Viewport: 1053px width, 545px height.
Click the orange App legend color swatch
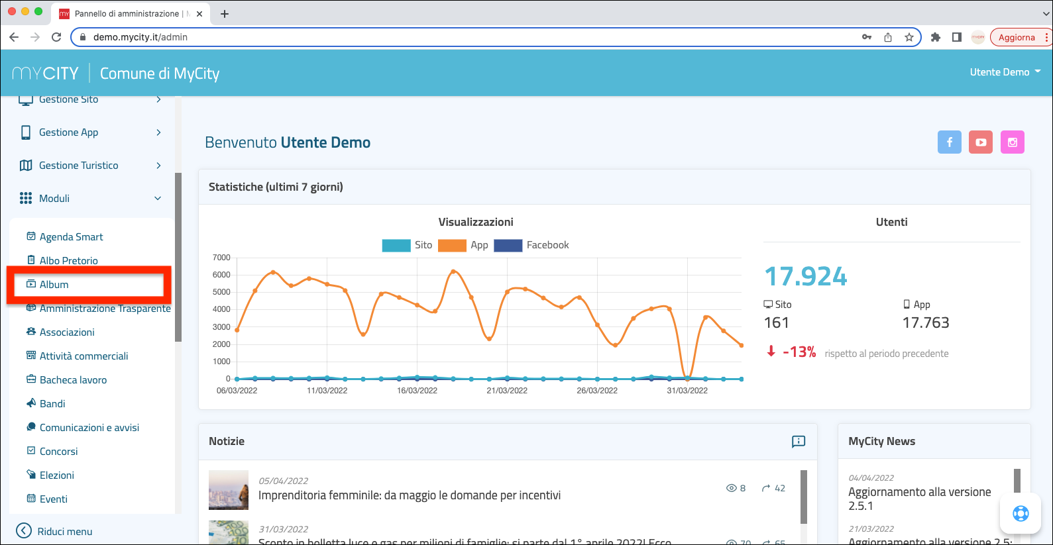pyautogui.click(x=452, y=245)
